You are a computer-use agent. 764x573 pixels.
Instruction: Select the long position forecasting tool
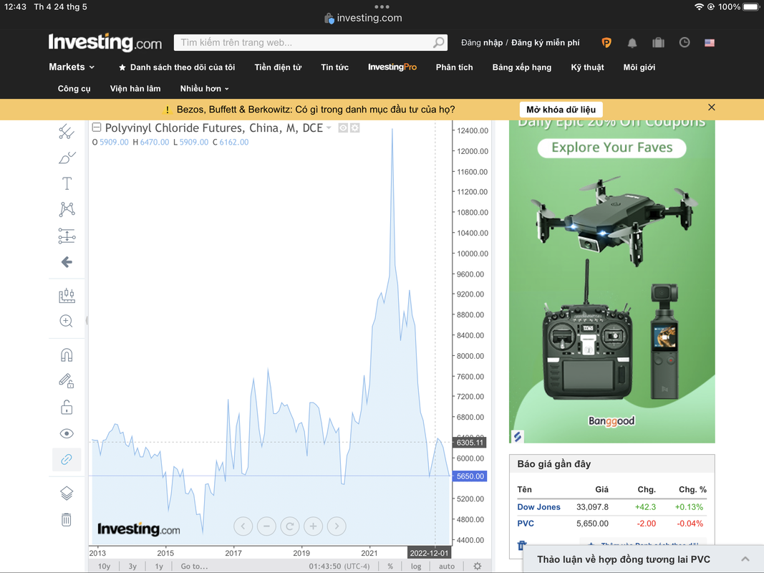(x=67, y=236)
